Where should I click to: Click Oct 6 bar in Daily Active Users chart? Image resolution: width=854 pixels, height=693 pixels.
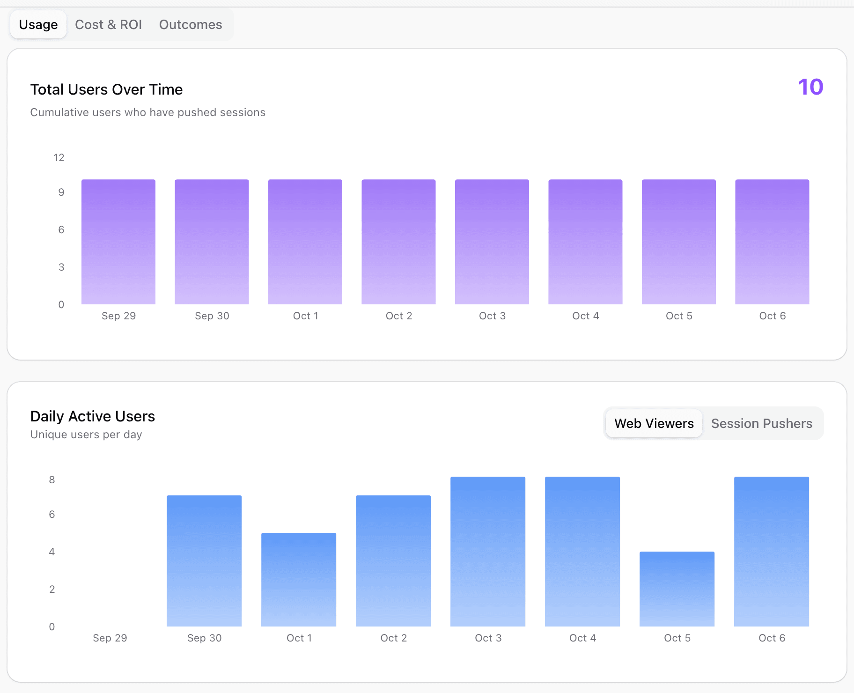point(772,552)
